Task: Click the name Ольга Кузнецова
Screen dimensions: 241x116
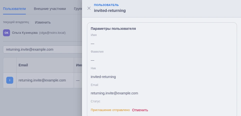Action: coord(25,33)
